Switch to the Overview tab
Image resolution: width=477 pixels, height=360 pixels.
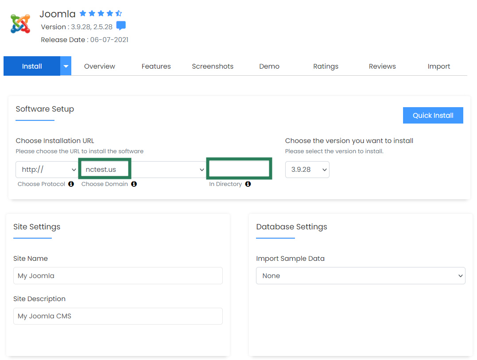[100, 66]
